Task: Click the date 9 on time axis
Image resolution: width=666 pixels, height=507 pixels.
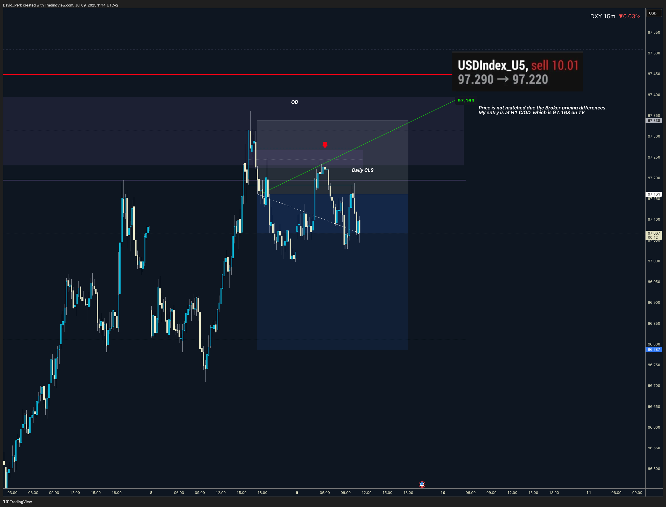Action: click(297, 493)
